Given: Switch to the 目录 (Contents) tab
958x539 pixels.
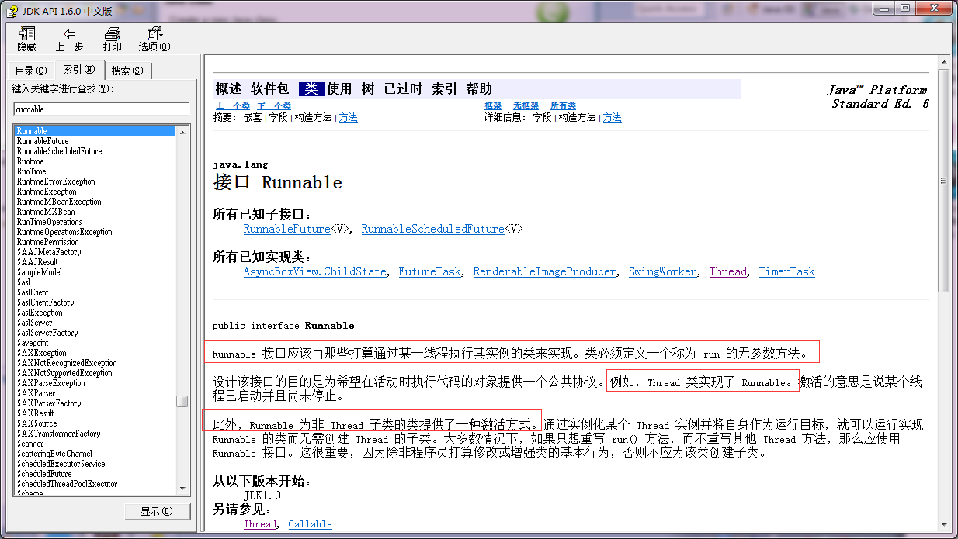Looking at the screenshot, I should pyautogui.click(x=31, y=71).
